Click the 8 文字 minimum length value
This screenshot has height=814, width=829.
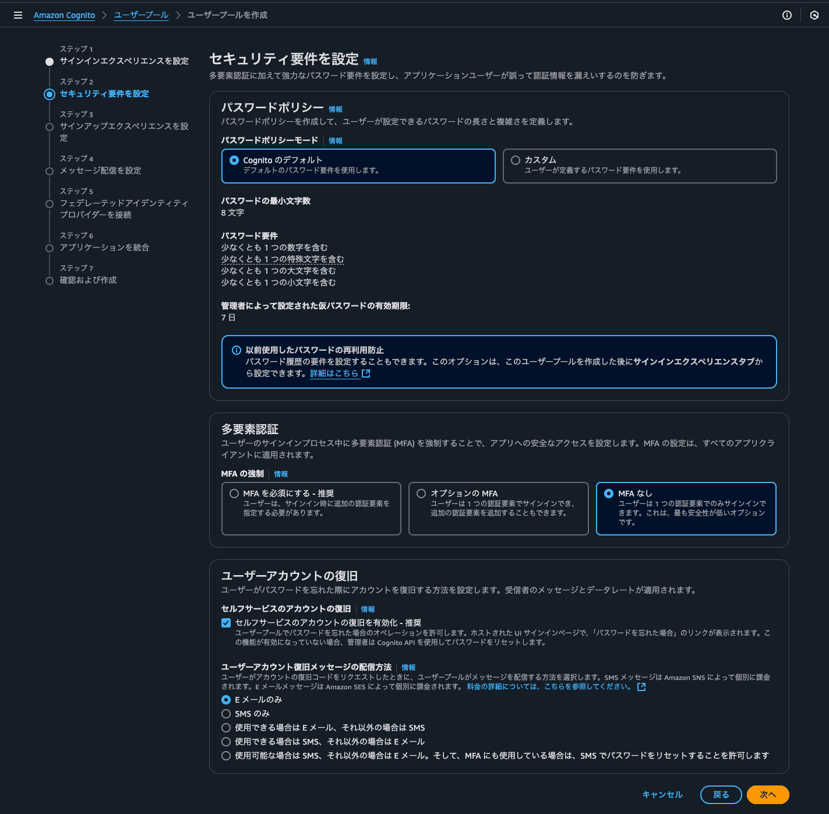pyautogui.click(x=232, y=213)
